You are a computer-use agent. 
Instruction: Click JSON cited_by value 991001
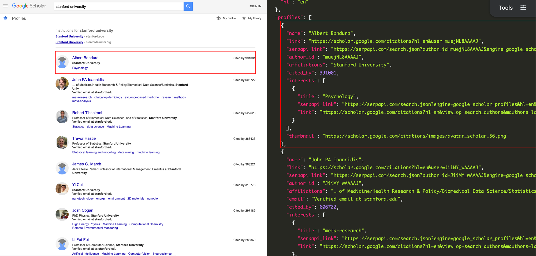coord(328,73)
